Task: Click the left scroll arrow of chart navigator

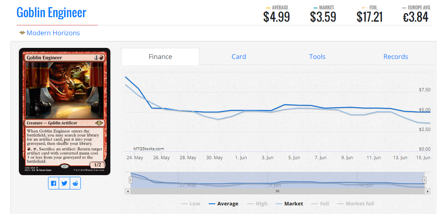Action: 128,191
